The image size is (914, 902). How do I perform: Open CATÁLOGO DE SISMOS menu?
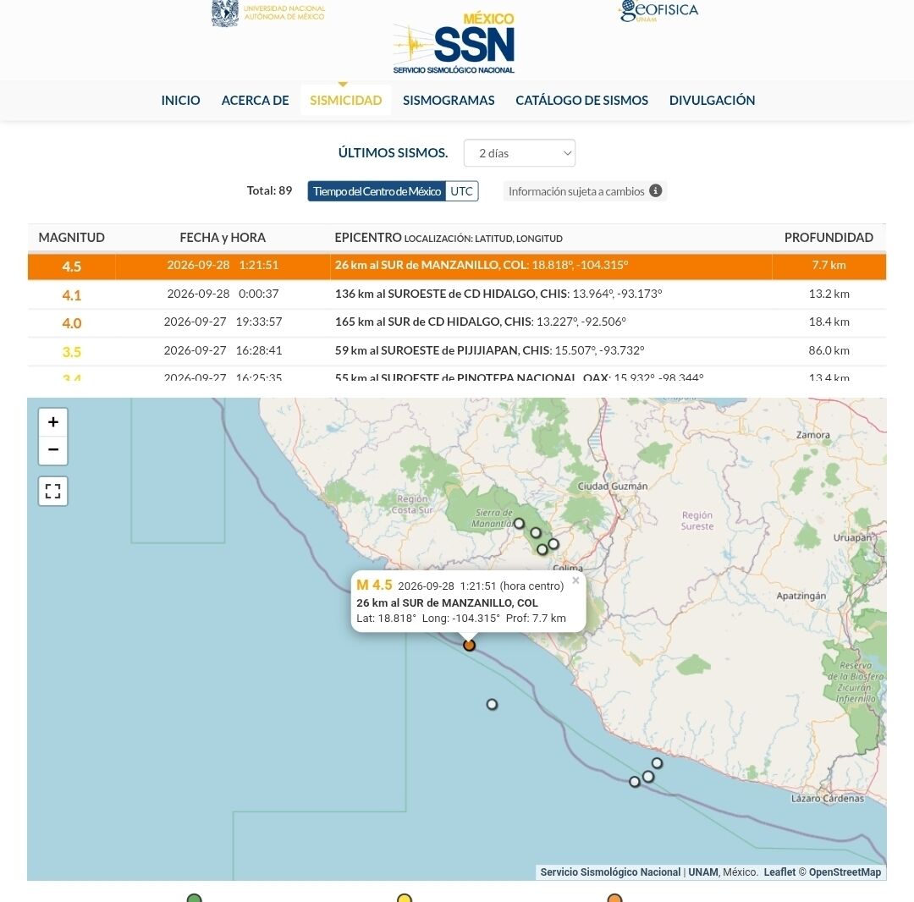pos(581,100)
